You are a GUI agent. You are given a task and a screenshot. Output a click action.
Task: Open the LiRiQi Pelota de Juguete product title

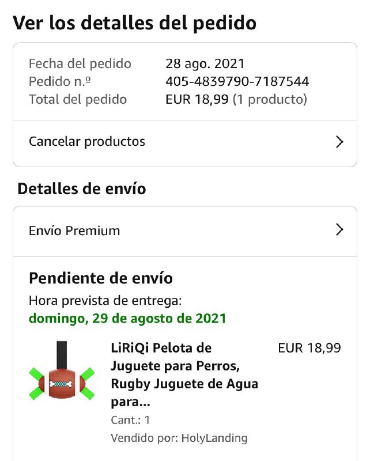[x=184, y=375]
